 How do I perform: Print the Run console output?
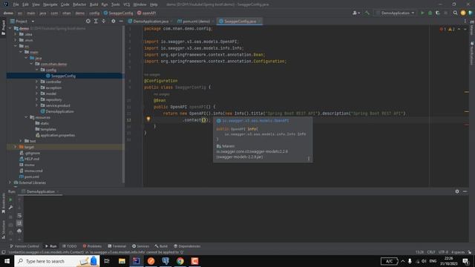click(x=19, y=231)
